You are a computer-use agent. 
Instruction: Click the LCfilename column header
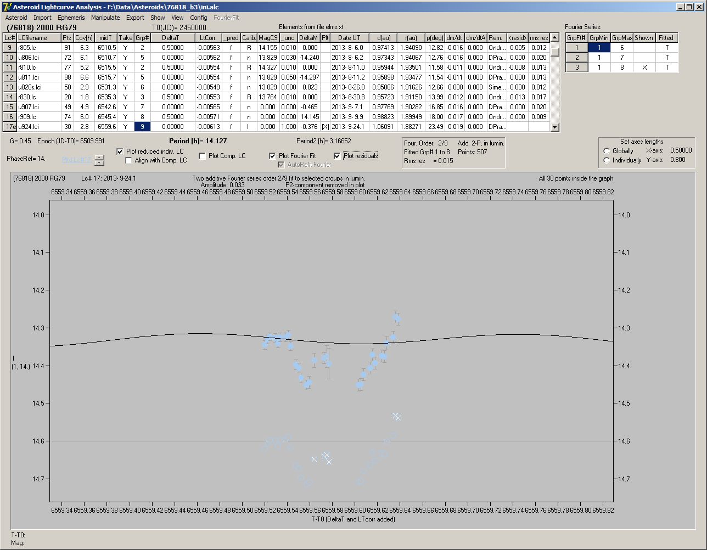click(38, 38)
